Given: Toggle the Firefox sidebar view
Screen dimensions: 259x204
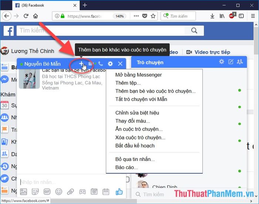Looking at the screenshot, I should (241, 16).
